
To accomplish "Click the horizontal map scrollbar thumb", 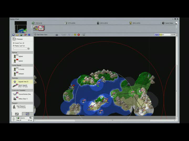I will pos(112,120).
